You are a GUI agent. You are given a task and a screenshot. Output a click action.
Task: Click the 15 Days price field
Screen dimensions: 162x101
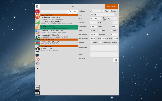104,38
